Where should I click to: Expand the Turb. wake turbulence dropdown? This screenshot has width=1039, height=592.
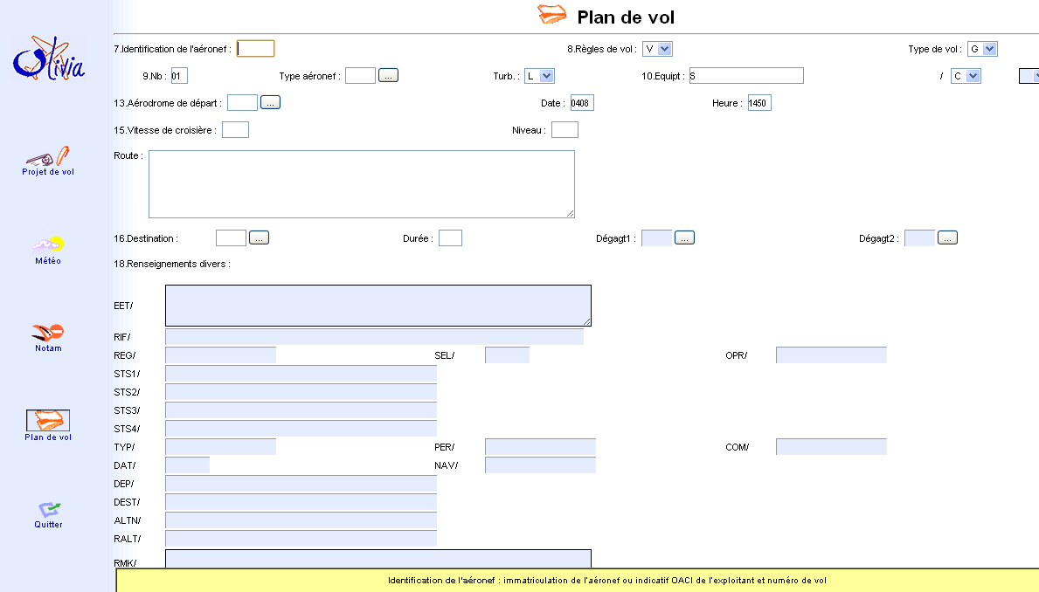point(538,76)
